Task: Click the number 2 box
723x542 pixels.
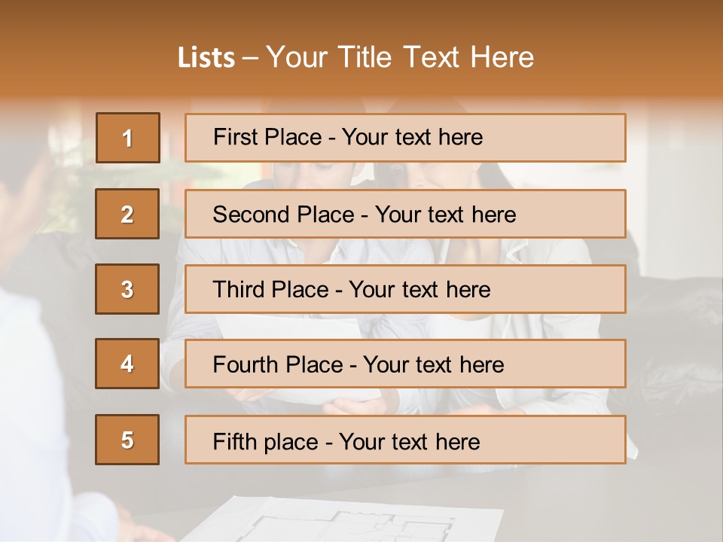Action: (x=127, y=214)
